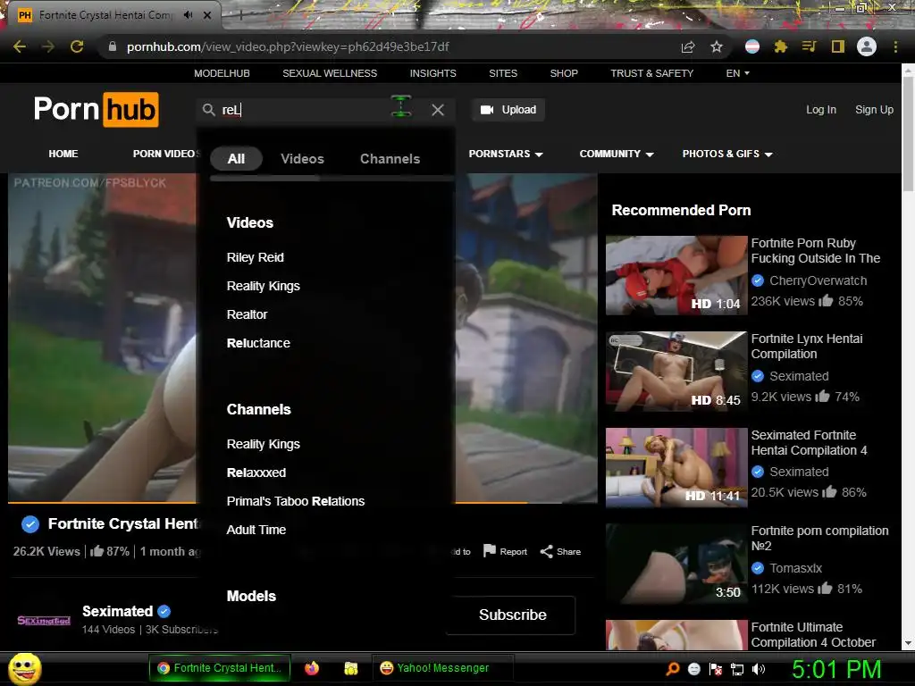The height and width of the screenshot is (686, 915).
Task: Click the network icon in system tray
Action: coord(737,669)
